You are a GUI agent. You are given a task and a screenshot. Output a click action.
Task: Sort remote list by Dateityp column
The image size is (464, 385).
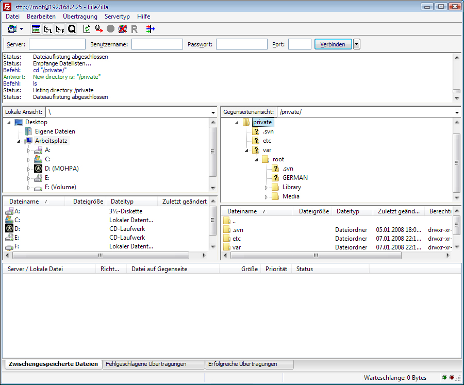pyautogui.click(x=352, y=211)
